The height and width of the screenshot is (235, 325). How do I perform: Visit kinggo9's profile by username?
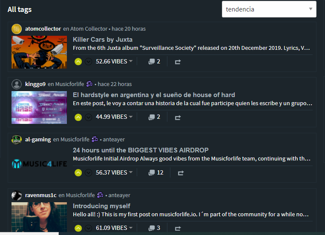[x=35, y=84]
